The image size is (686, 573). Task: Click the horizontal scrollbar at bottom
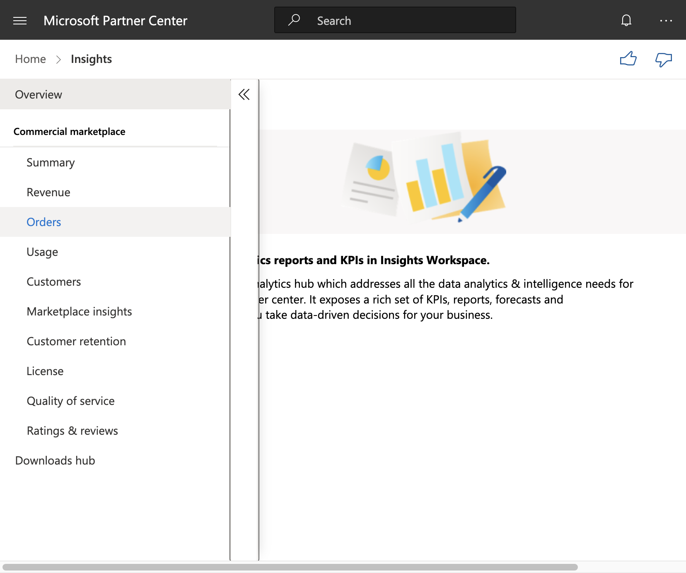pos(290,567)
